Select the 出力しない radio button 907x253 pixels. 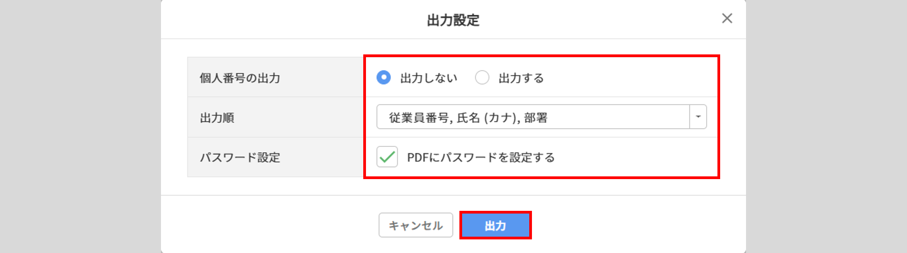pos(384,78)
